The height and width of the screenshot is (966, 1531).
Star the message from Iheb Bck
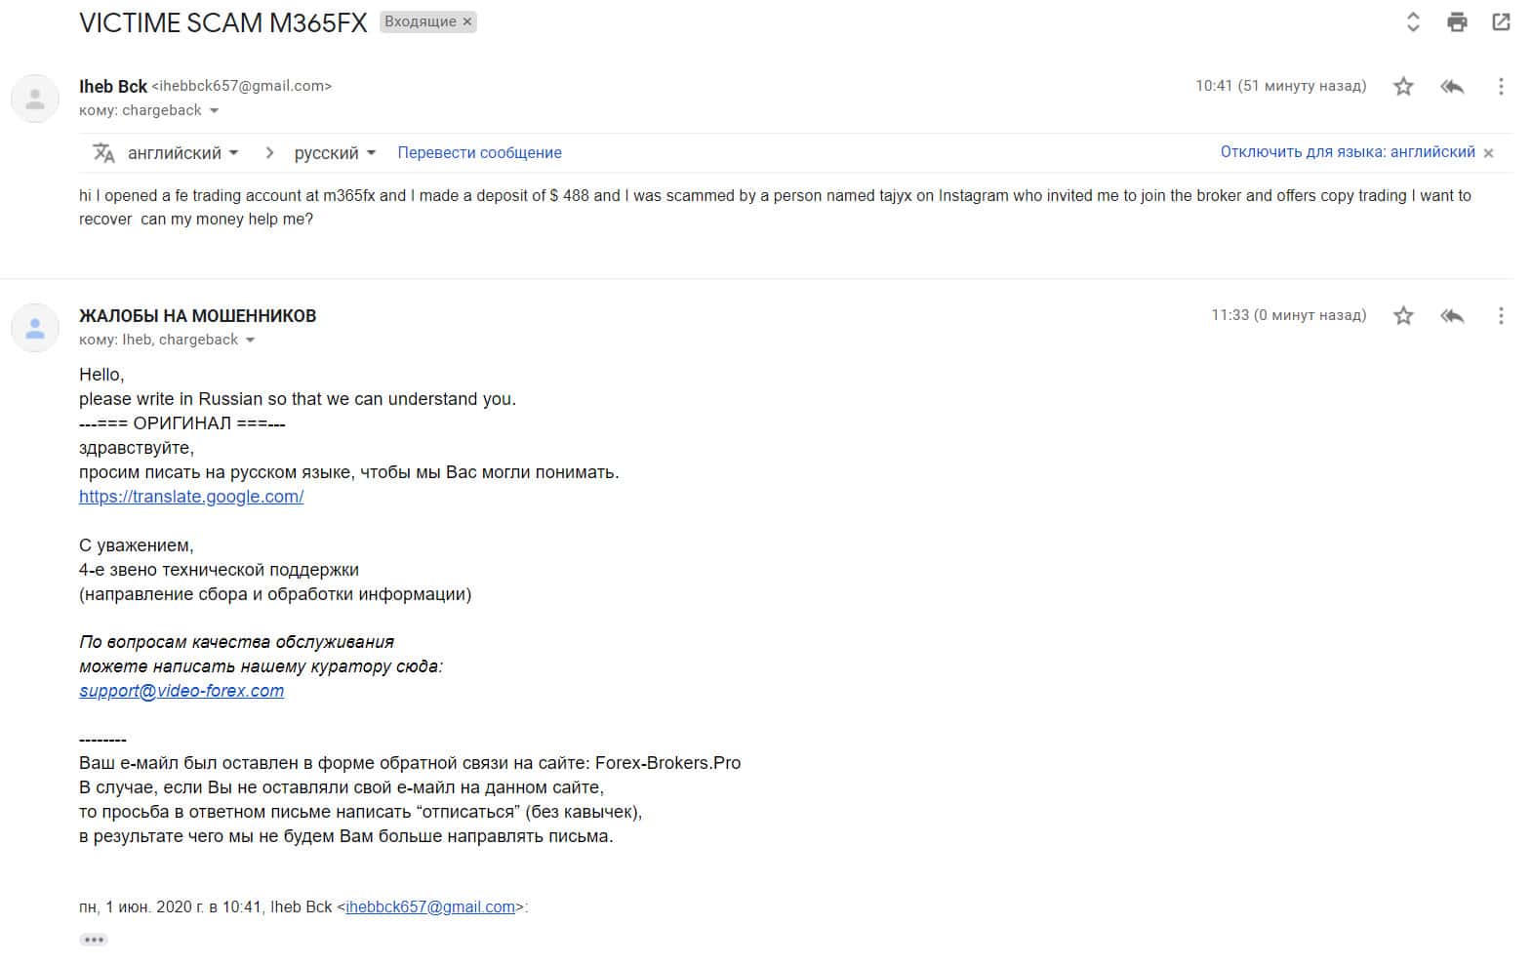tap(1403, 87)
